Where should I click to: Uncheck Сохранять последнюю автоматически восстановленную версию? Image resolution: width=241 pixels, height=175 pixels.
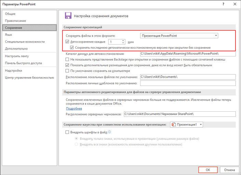pyautogui.click(x=72, y=48)
